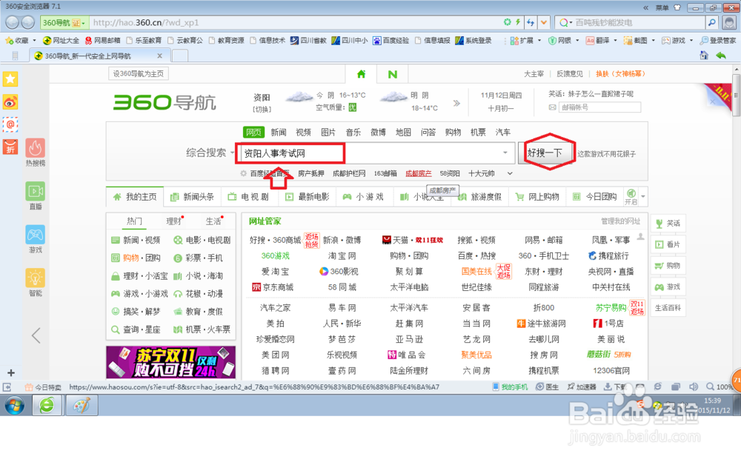Open the 折 discount icon in sidebar
741x462 pixels.
click(x=10, y=147)
